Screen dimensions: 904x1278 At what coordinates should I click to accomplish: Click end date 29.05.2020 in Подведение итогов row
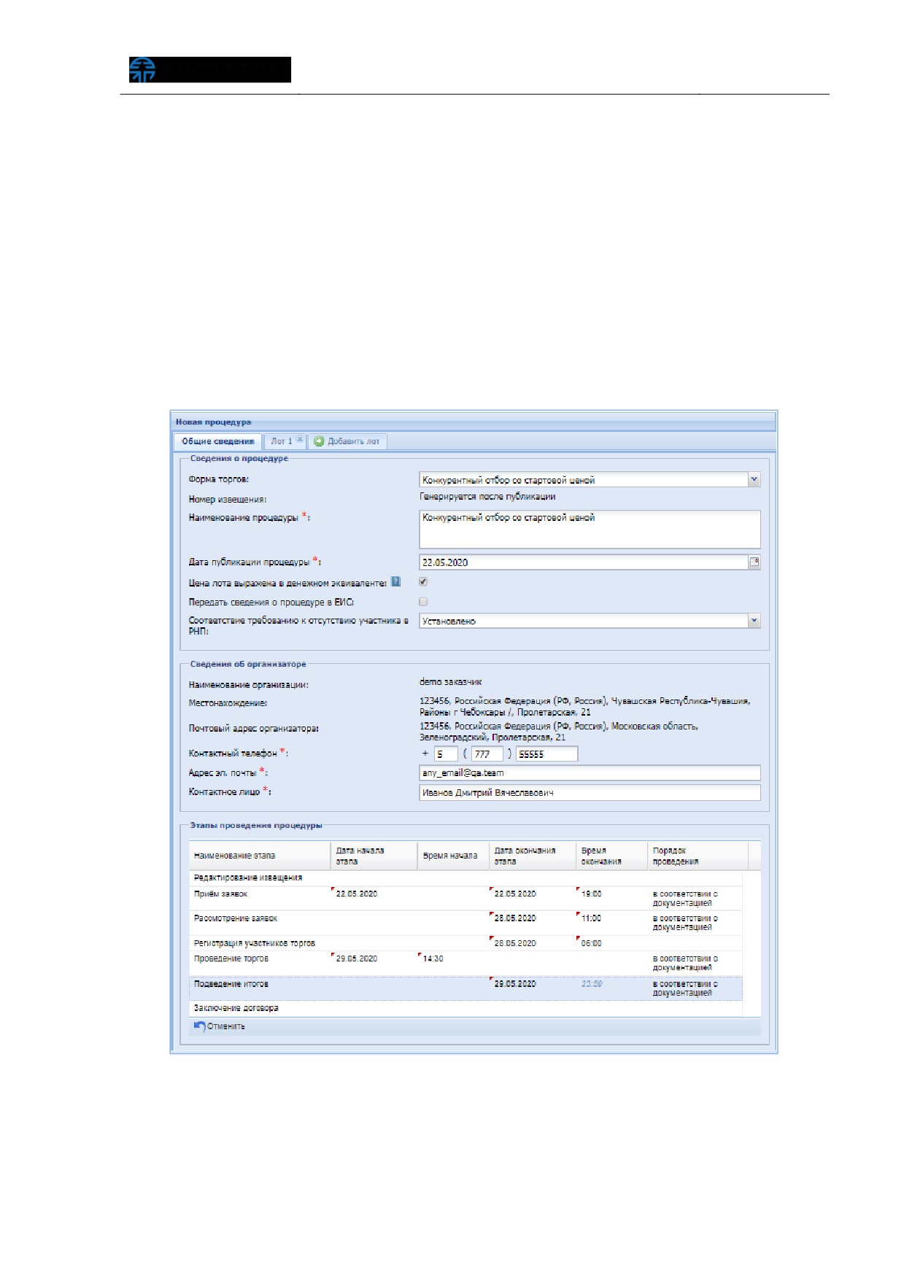coord(515,984)
